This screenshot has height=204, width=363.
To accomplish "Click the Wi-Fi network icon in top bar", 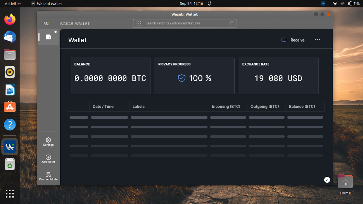I will point(335,3).
